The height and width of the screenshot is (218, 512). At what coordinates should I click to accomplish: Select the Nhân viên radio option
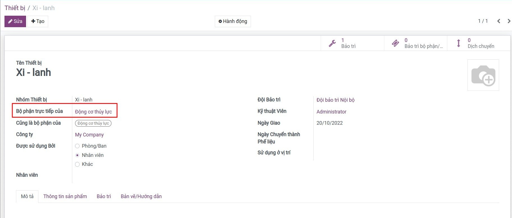coord(78,155)
